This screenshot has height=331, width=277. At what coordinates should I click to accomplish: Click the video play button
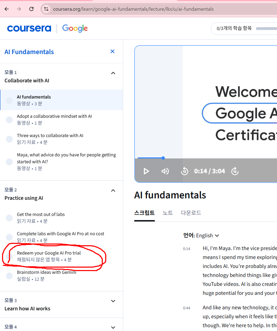[x=146, y=171]
